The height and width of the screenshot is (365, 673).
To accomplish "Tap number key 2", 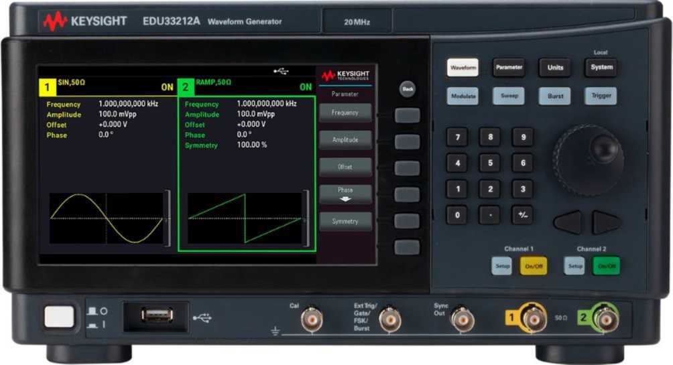I will coord(490,189).
